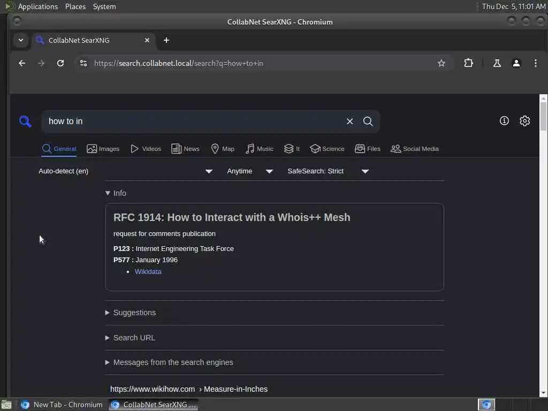548x411 pixels.
Task: Open the Applications menu
Action: point(38,6)
